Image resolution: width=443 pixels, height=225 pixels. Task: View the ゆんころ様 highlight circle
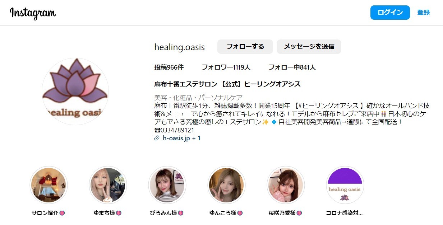pos(226,185)
